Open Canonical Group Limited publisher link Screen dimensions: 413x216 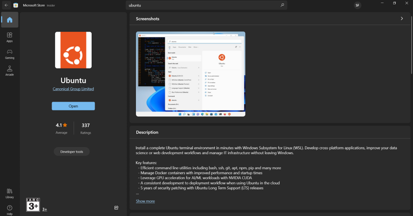pyautogui.click(x=73, y=89)
